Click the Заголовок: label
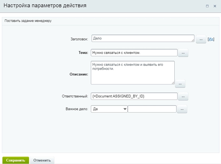Image resolution: width=221 pixels, height=164 pixels. tap(79, 39)
